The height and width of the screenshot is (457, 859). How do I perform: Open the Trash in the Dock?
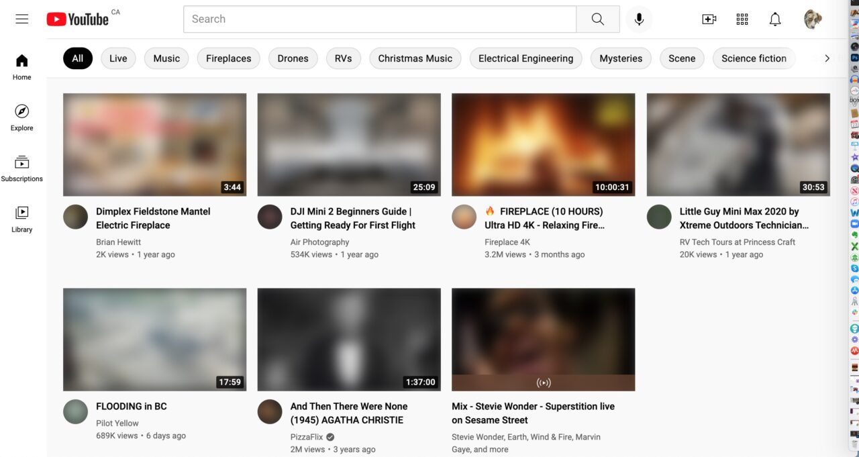click(855, 443)
